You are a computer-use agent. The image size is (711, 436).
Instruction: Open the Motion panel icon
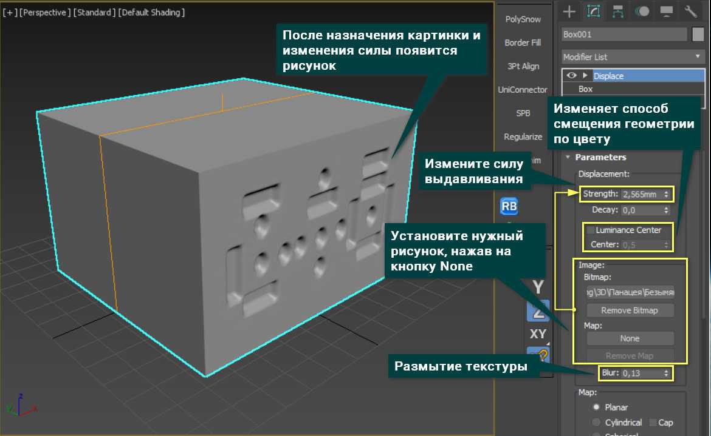[642, 12]
